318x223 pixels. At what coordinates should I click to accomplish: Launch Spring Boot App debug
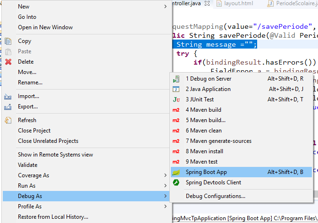pyautogui.click(x=242, y=172)
